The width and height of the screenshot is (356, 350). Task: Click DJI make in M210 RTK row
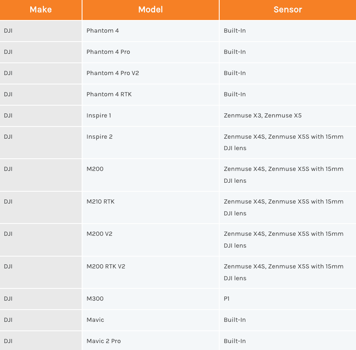(41, 207)
